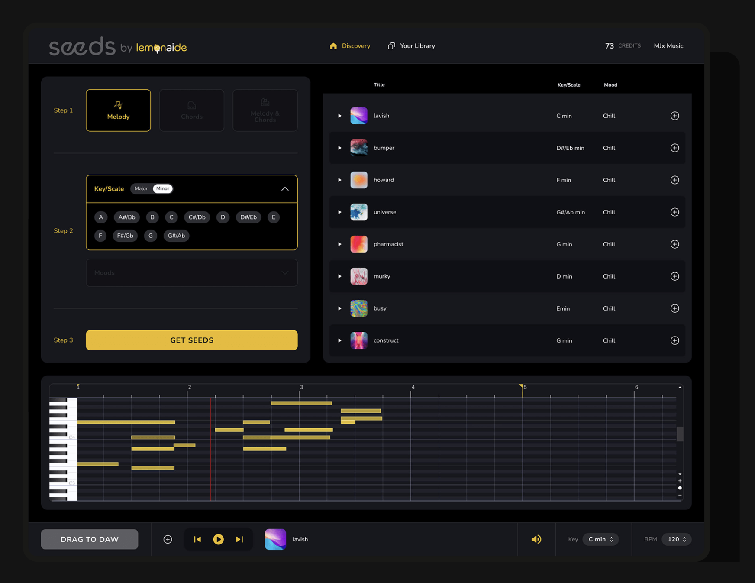Open the MJx Music account menu
This screenshot has width=755, height=583.
point(668,46)
